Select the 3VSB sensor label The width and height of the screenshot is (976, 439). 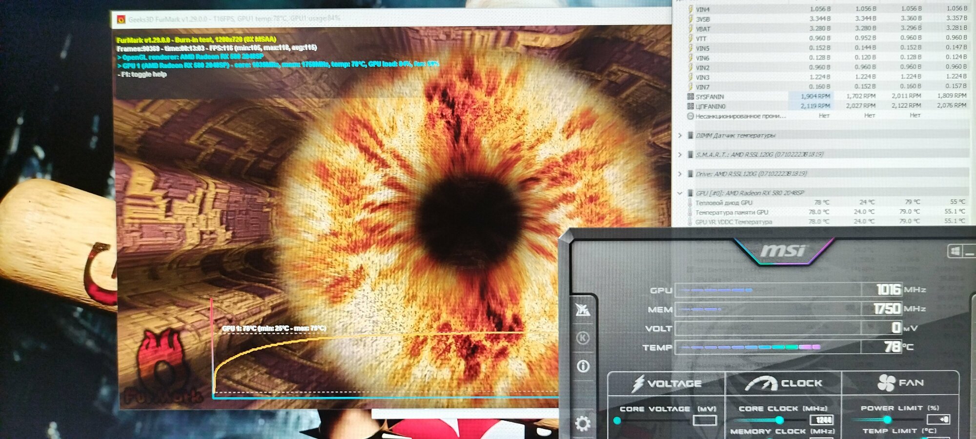[703, 19]
